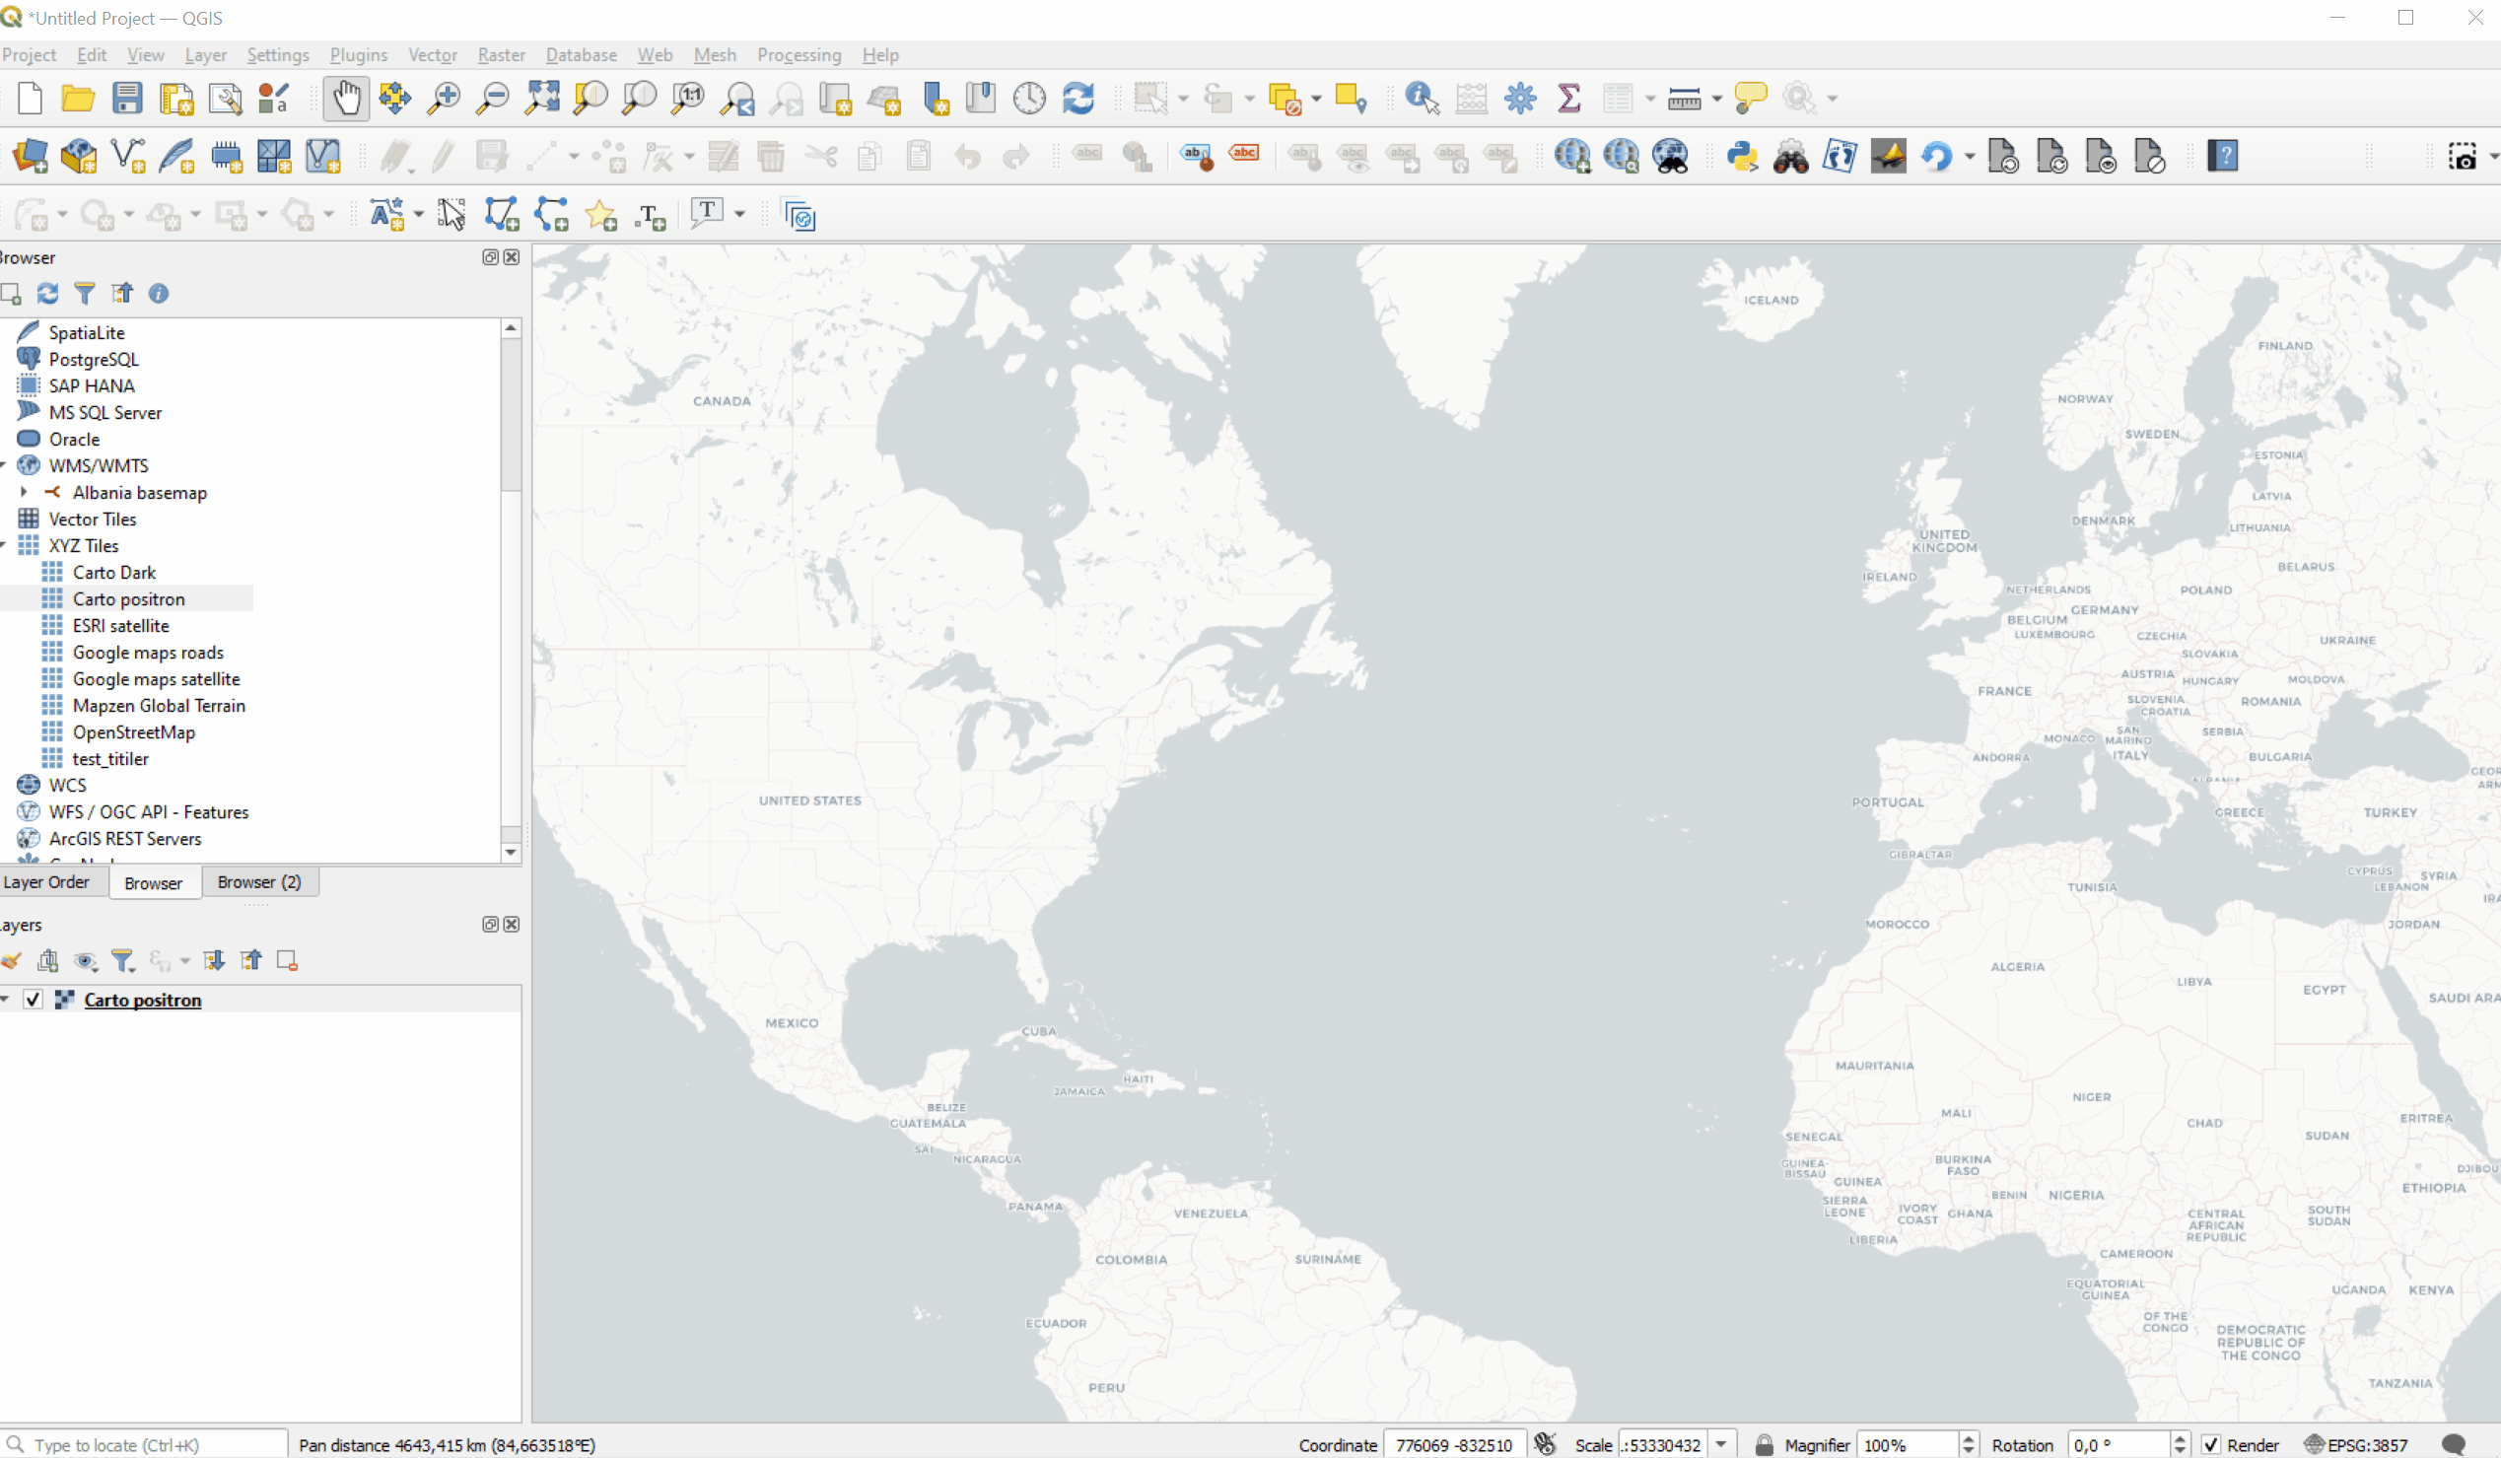Open the Python console icon
Screen dimensions: 2501x1458
click(x=1742, y=157)
